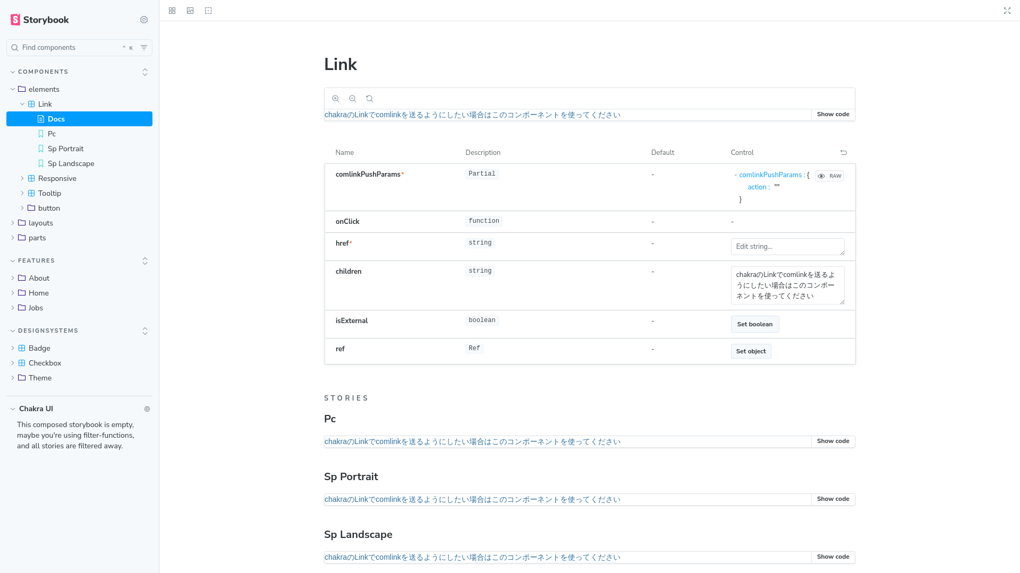Click the Ref type badge
1020x573 pixels.
pyautogui.click(x=474, y=349)
